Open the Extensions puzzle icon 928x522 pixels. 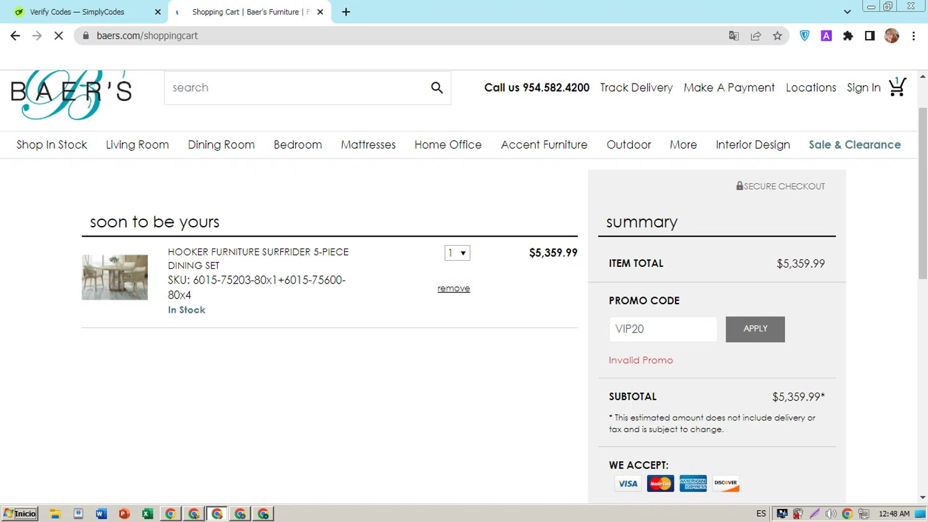coord(848,36)
